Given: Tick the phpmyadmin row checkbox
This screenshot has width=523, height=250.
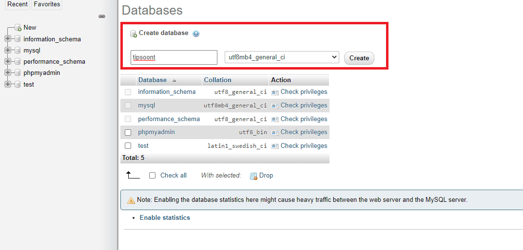Looking at the screenshot, I should pyautogui.click(x=128, y=132).
